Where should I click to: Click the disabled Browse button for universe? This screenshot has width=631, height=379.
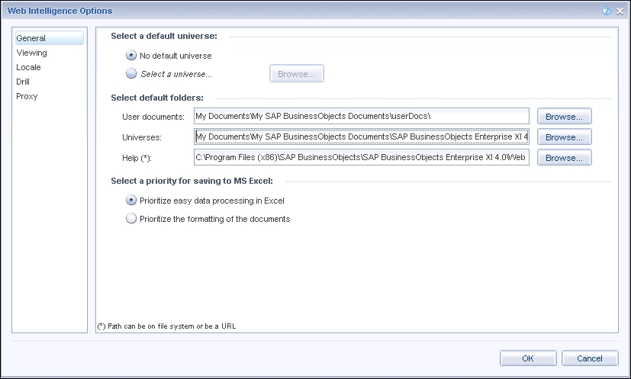[297, 74]
